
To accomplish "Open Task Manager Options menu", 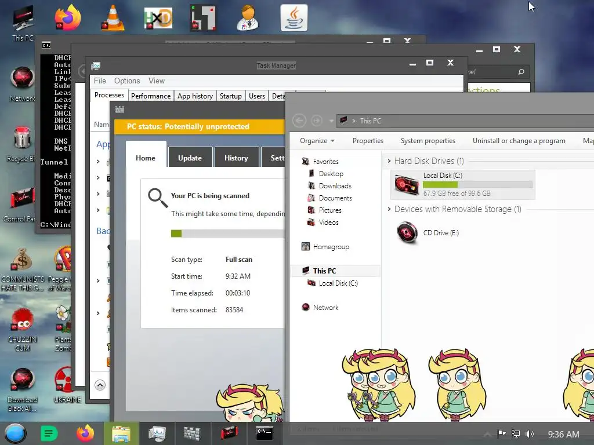I will click(x=127, y=81).
